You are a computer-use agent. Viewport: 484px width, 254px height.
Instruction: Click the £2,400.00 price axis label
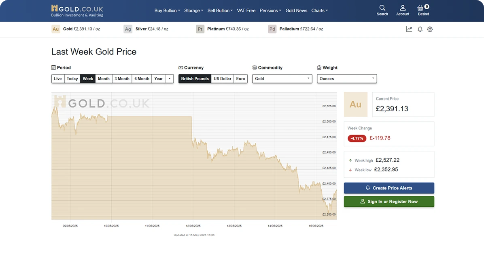329,183
